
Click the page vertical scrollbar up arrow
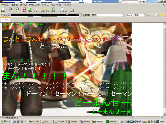click(x=164, y=24)
